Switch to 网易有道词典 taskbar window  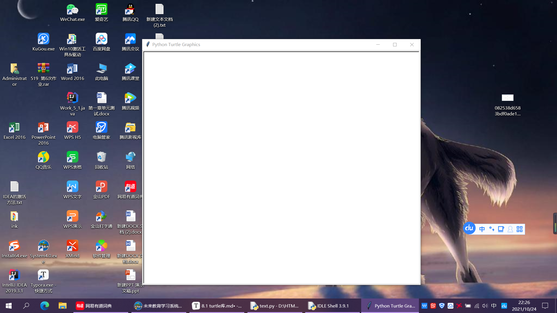point(100,306)
